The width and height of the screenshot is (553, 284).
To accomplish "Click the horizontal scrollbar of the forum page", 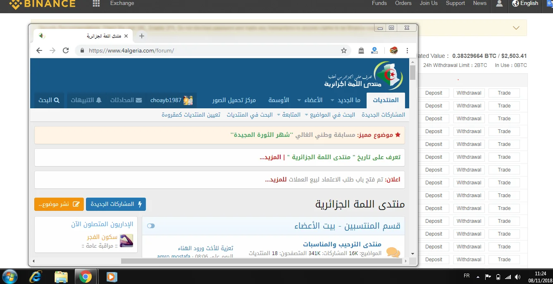I will click(x=260, y=261).
